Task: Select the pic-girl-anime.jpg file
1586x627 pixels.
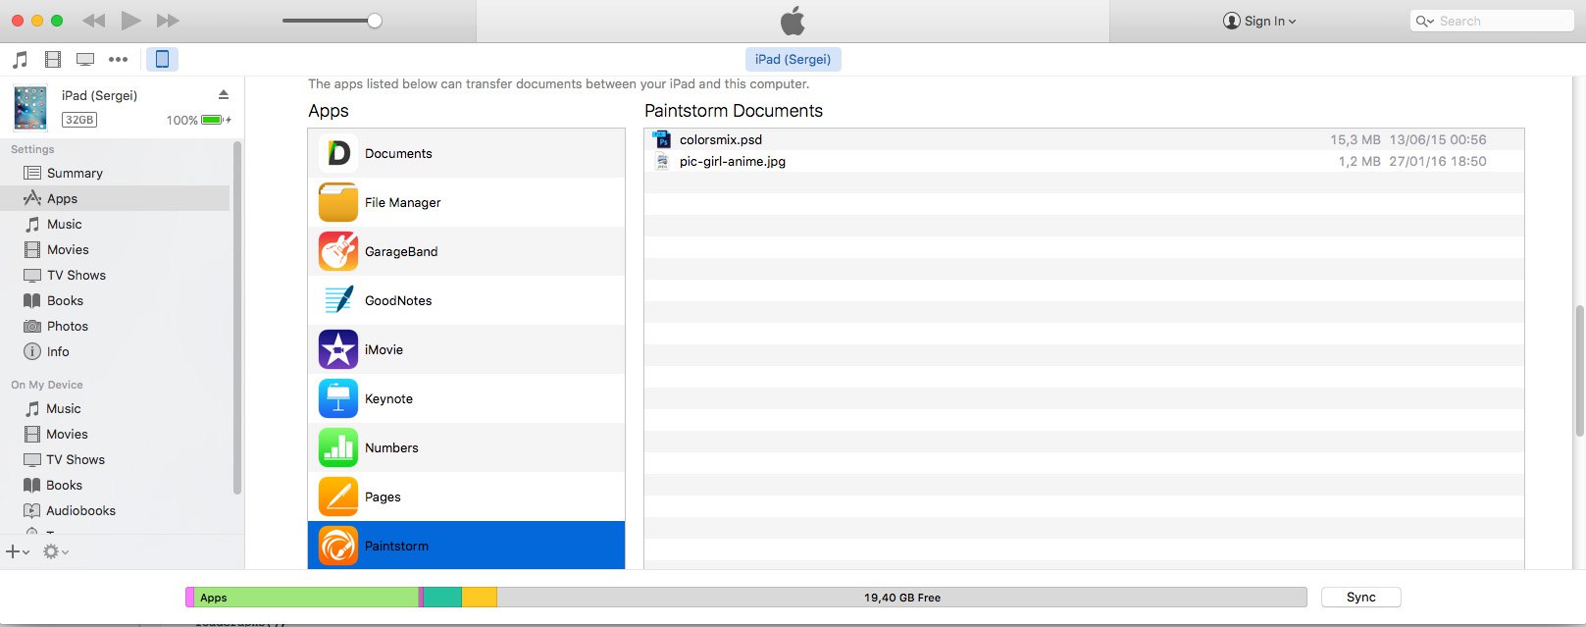Action: 1084,161
